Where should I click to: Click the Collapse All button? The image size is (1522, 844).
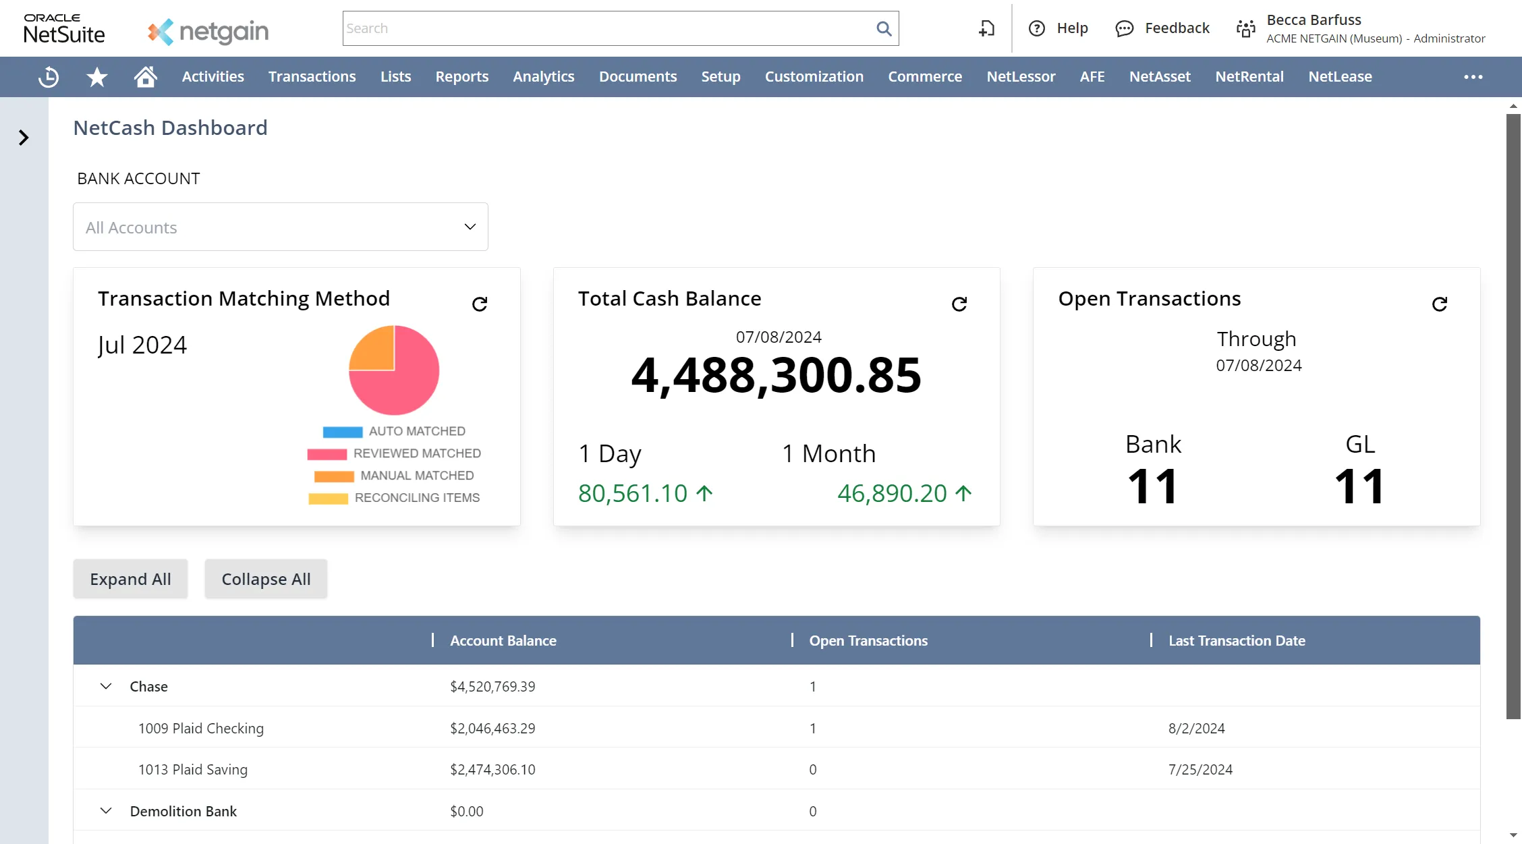[265, 578]
